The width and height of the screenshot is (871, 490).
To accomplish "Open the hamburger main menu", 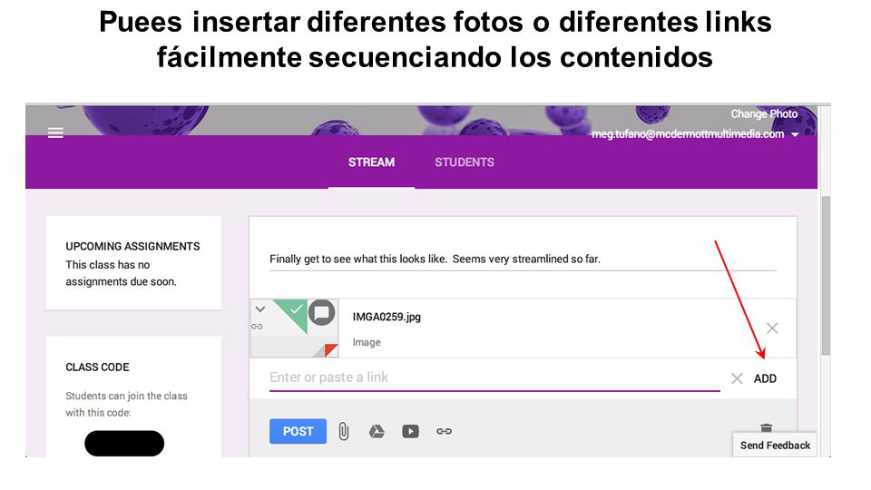I will [55, 132].
